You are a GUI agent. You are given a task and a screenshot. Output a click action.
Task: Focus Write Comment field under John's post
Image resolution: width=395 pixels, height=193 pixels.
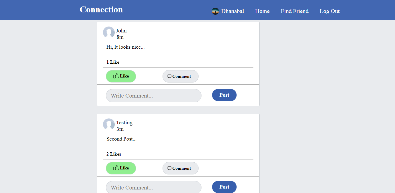click(x=153, y=96)
